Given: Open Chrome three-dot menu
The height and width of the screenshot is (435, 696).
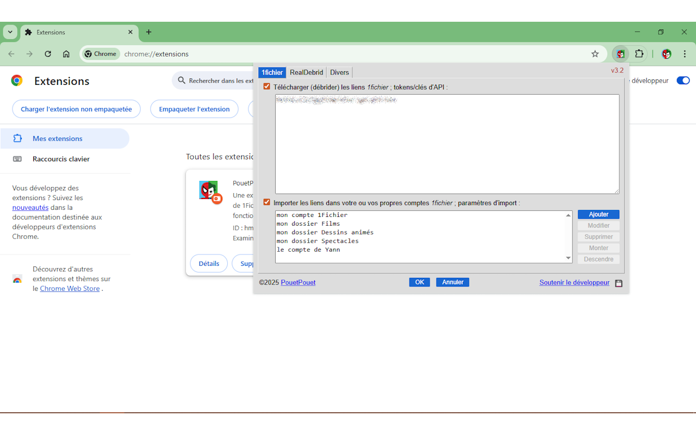Looking at the screenshot, I should 685,54.
